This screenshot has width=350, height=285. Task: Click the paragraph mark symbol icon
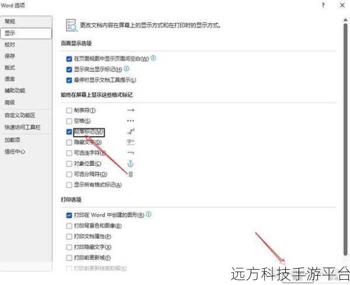pos(131,131)
